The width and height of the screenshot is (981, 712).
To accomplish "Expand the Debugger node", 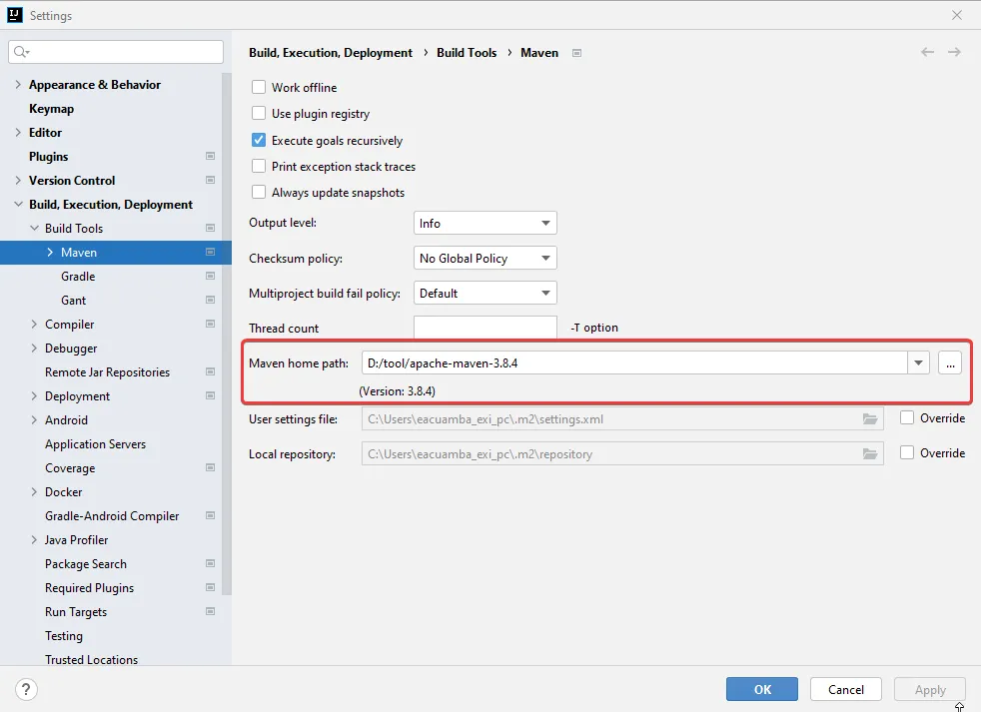I will click(x=34, y=348).
